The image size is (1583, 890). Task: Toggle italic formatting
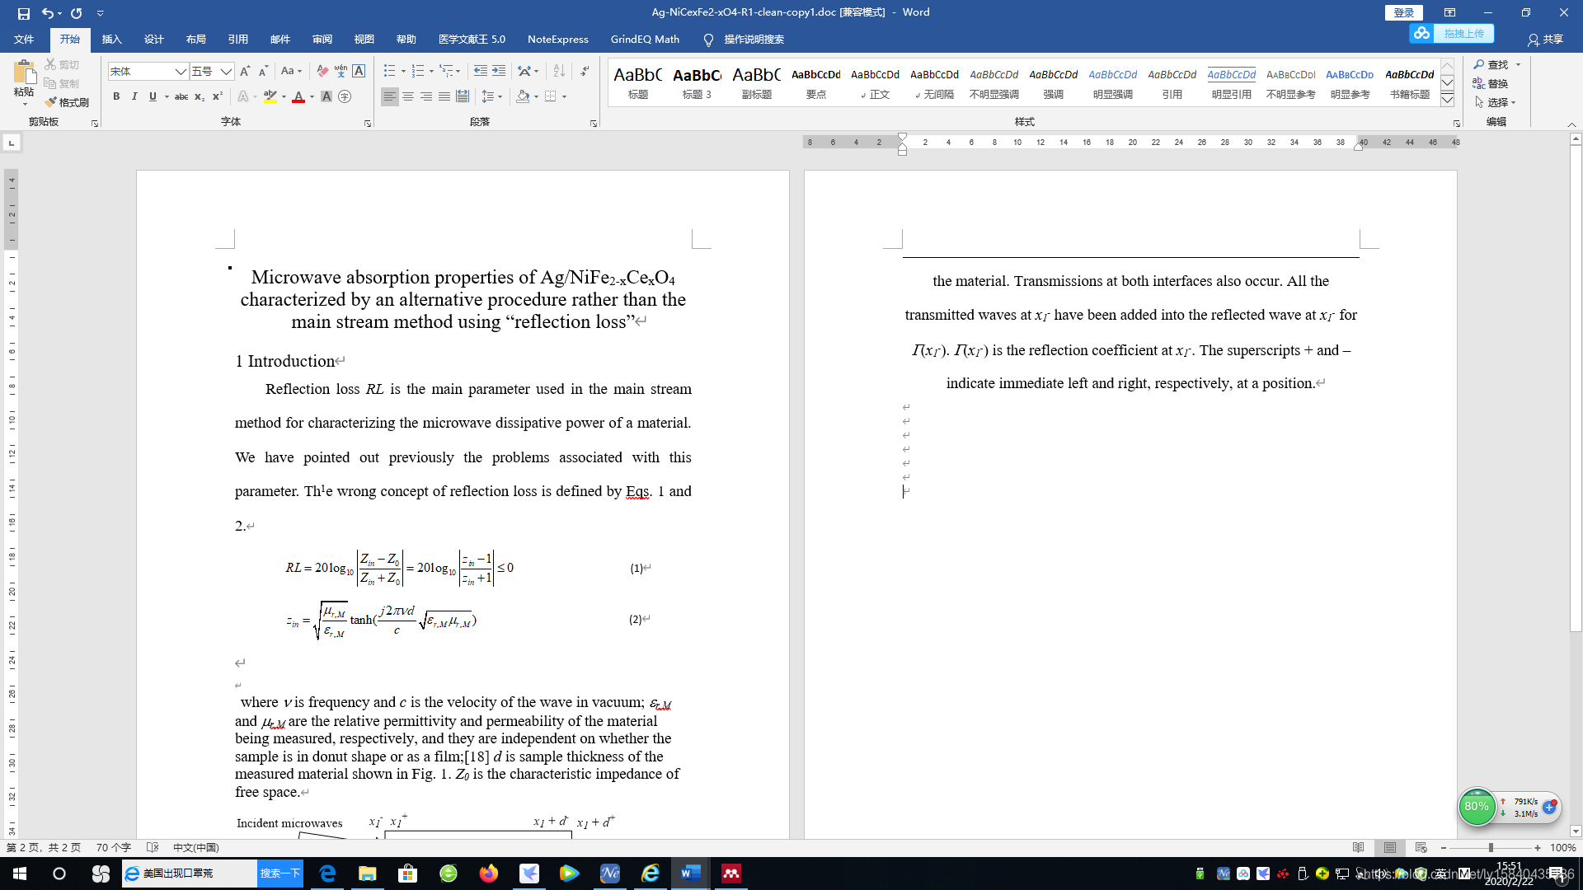click(x=134, y=97)
